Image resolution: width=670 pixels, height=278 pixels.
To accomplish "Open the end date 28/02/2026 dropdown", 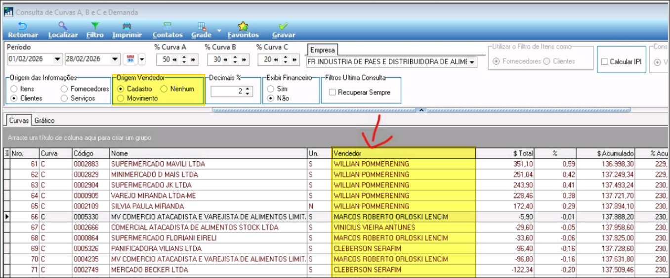I will [115, 59].
